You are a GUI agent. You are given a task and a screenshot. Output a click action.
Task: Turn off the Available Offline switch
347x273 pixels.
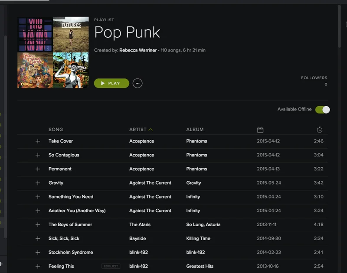tap(322, 110)
